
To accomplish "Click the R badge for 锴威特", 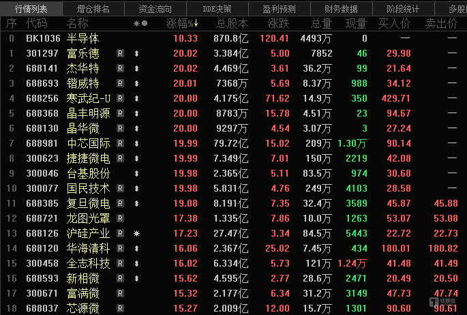I will pos(120,83).
